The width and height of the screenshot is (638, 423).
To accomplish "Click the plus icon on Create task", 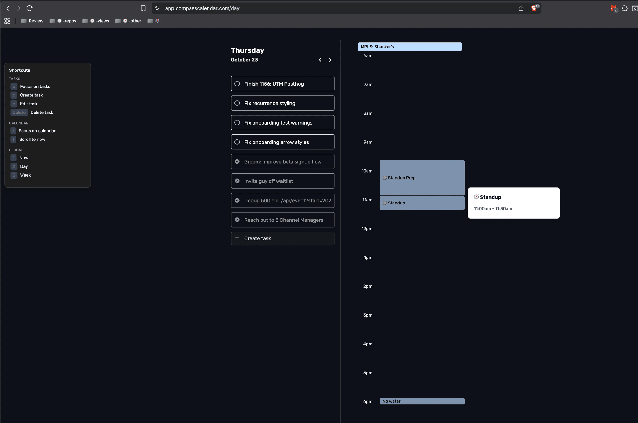I will (x=237, y=238).
